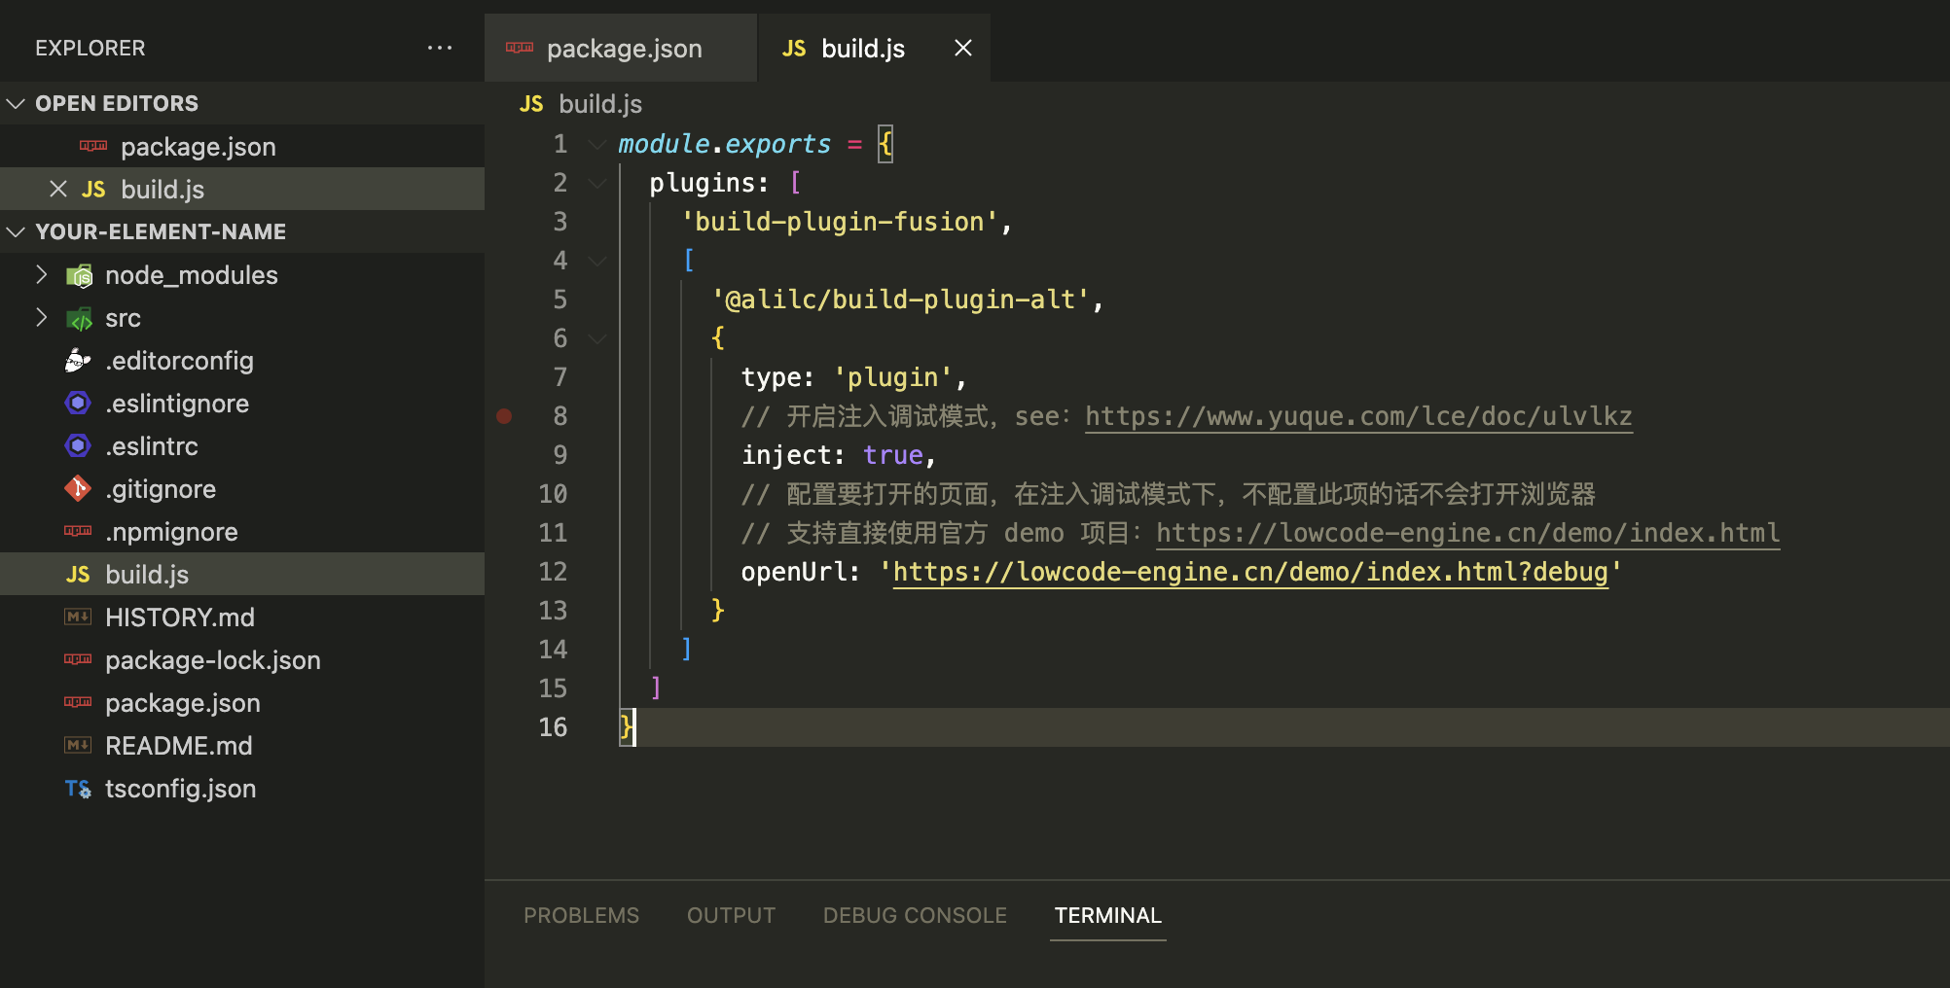Open the PROBLEMS panel
Image resolution: width=1950 pixels, height=988 pixels.
pos(581,915)
